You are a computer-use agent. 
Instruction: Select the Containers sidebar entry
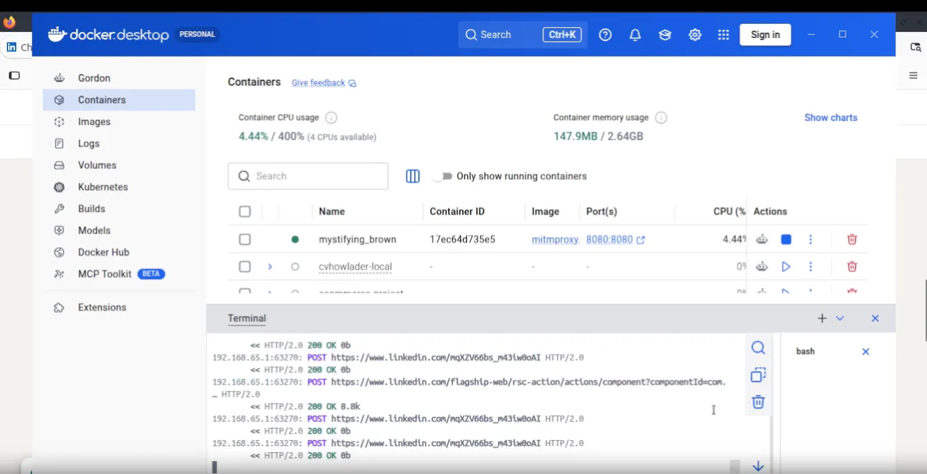pos(119,100)
